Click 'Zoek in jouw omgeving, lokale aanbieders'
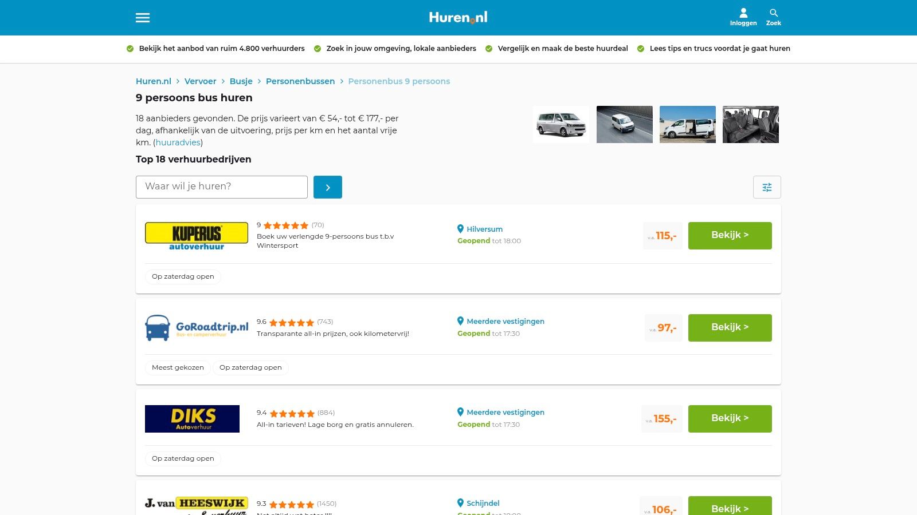Image resolution: width=917 pixels, height=515 pixels. (401, 49)
